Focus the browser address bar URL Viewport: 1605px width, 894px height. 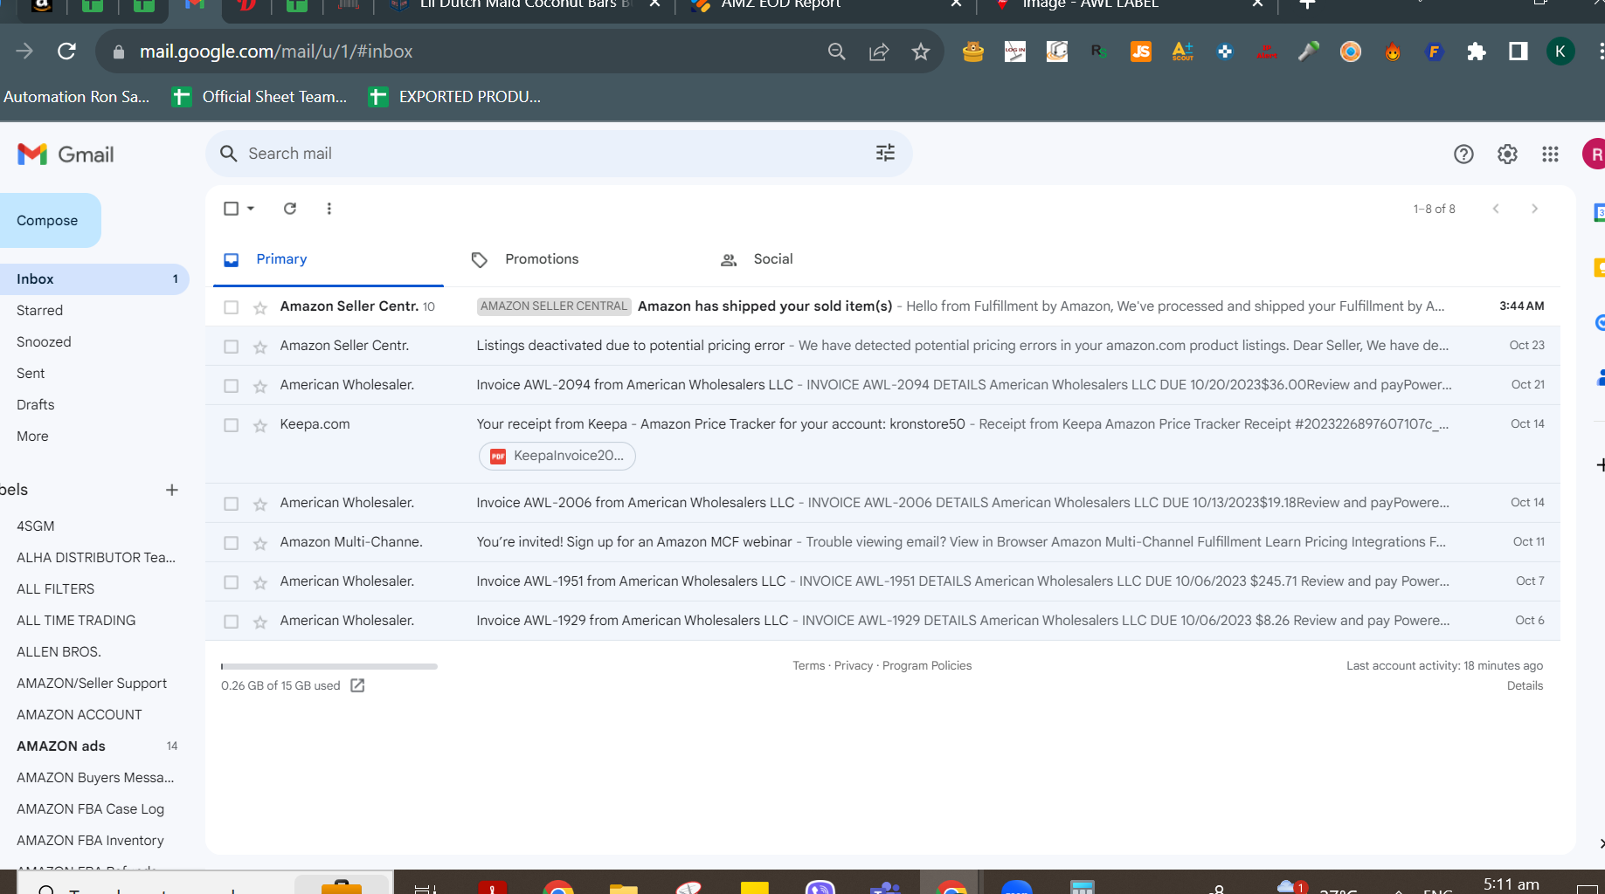click(276, 52)
